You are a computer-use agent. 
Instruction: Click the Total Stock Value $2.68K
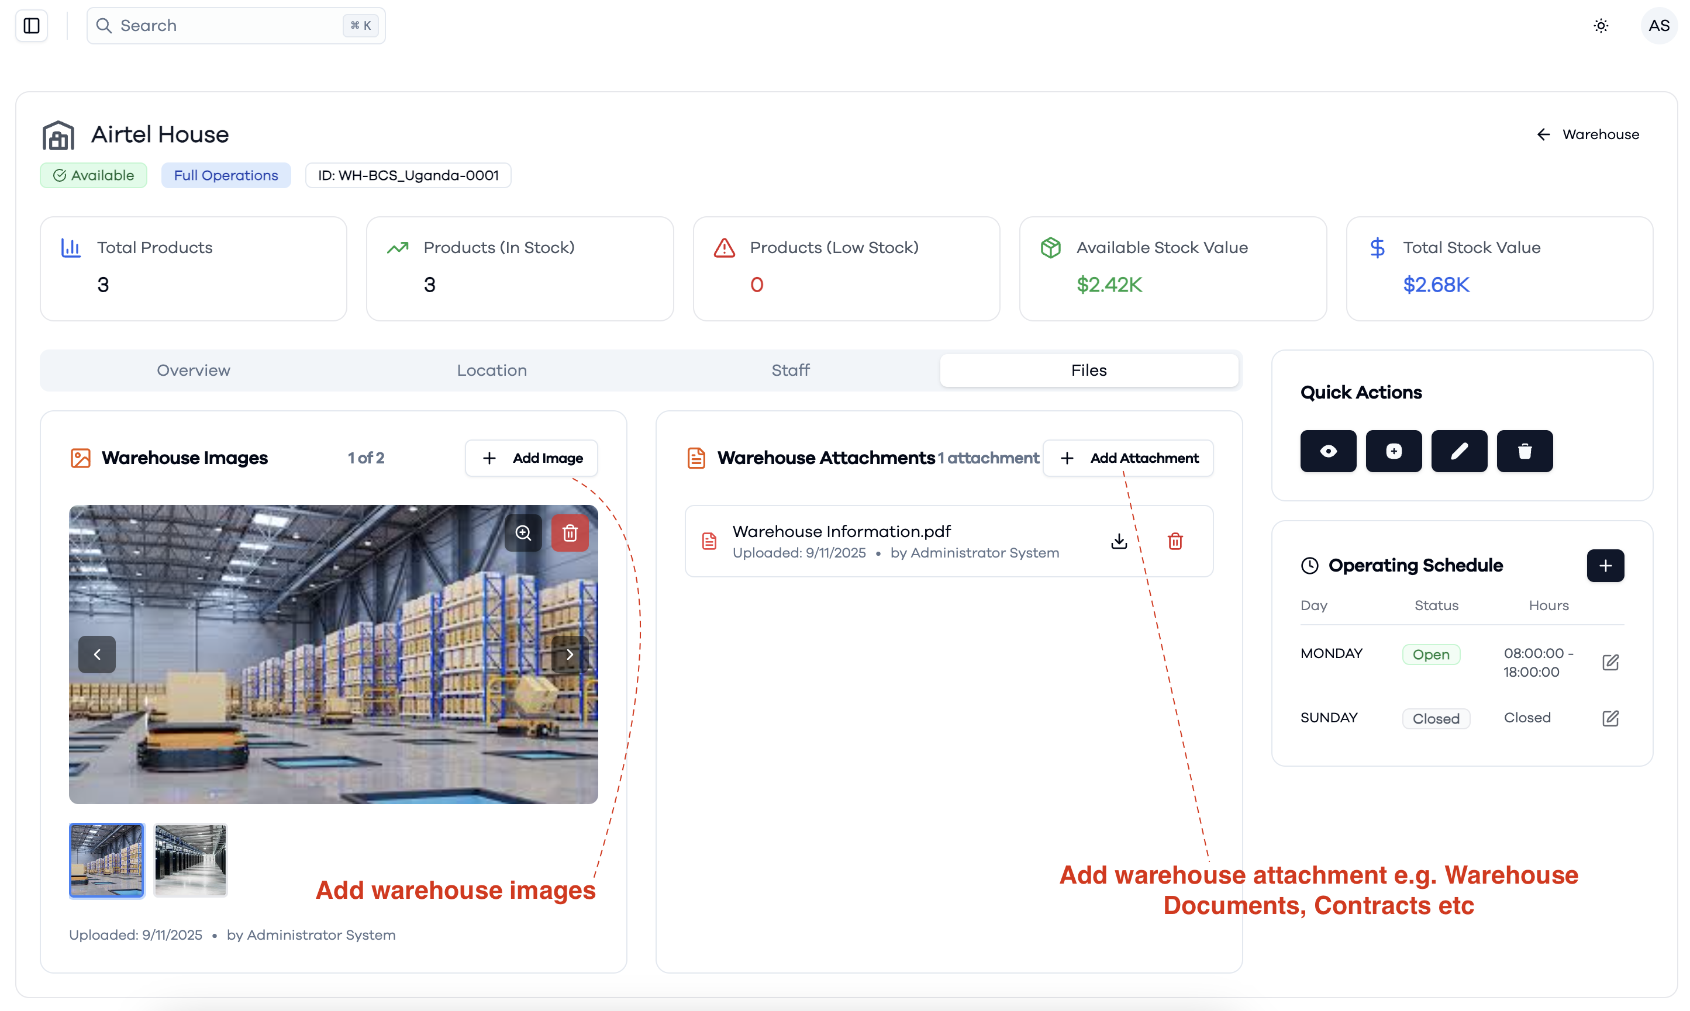[1435, 284]
